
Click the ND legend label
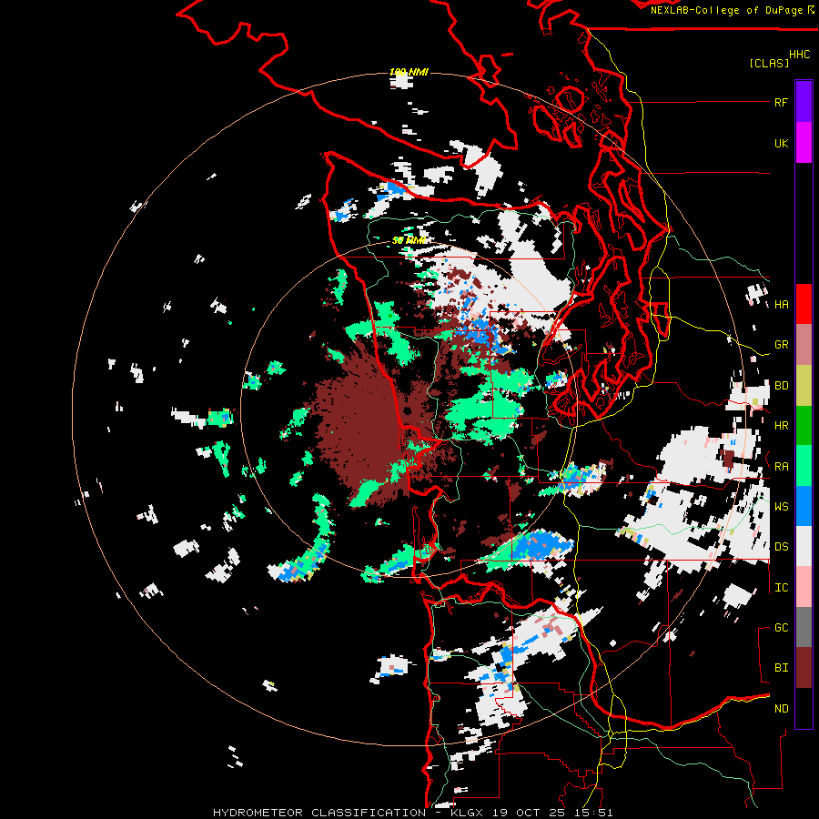tap(781, 709)
